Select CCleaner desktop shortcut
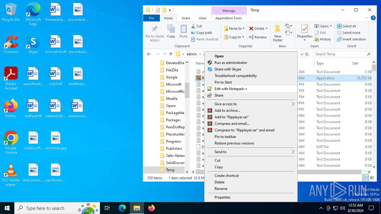This screenshot has height=214, width=381. coord(11,45)
